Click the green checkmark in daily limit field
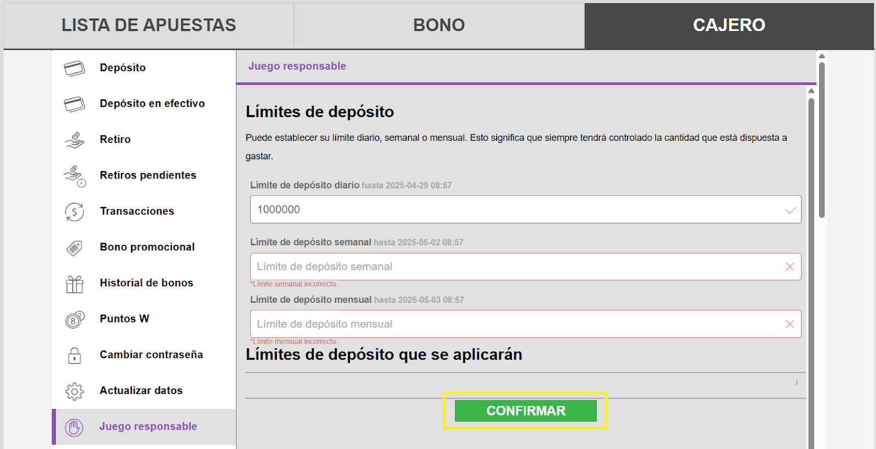The width and height of the screenshot is (876, 449). tap(791, 210)
